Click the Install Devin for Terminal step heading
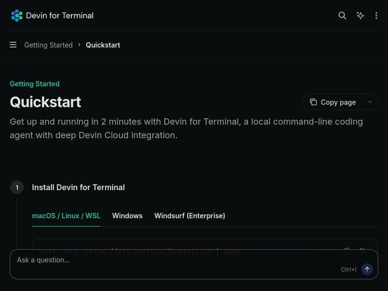Image resolution: width=388 pixels, height=291 pixels. 78,187
